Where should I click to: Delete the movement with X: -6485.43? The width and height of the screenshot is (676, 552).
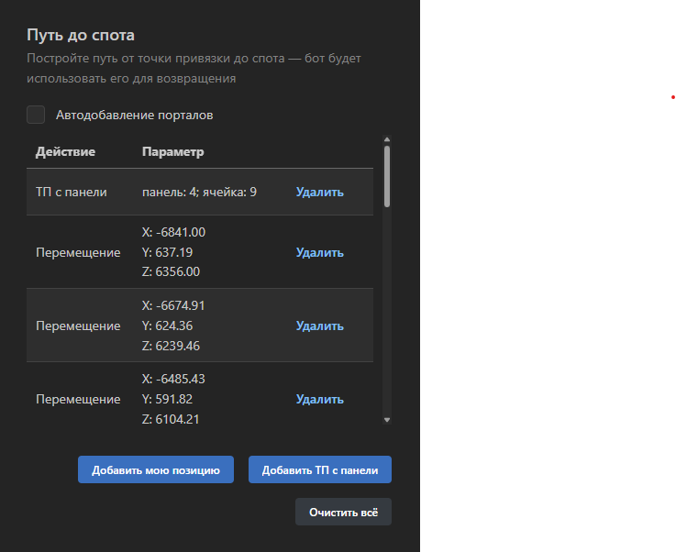point(319,399)
